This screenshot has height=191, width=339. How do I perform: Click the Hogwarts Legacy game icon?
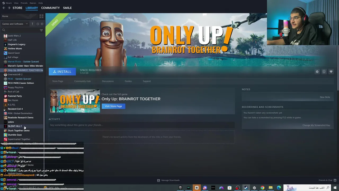pos(5,44)
